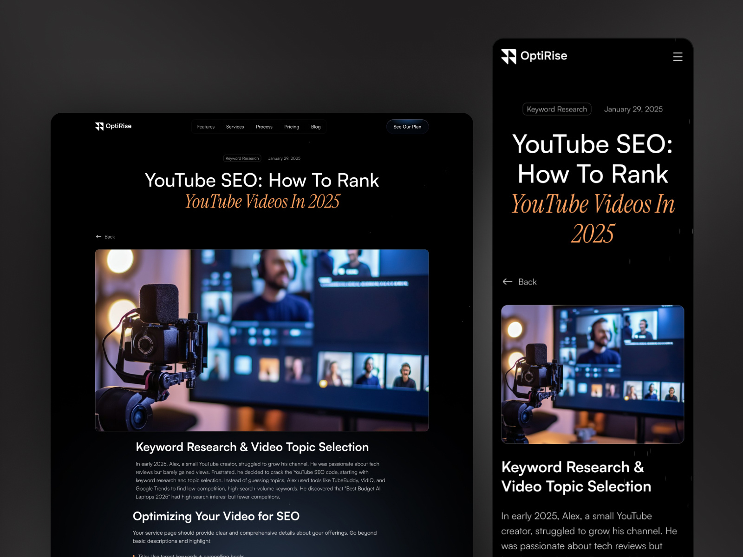The width and height of the screenshot is (743, 557).
Task: Click the paragraph starting "Your service page should provide"
Action: coord(254,537)
